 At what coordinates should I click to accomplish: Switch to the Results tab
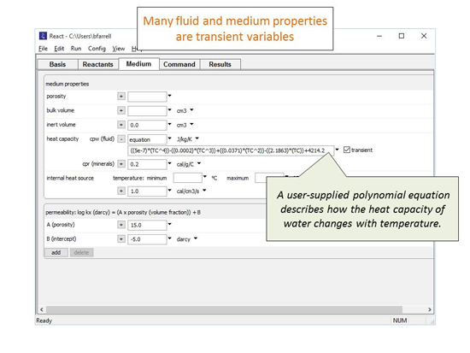click(x=220, y=64)
